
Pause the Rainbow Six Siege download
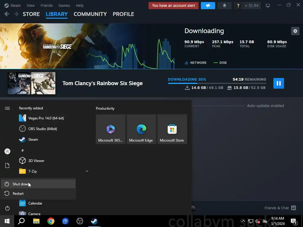(x=278, y=83)
